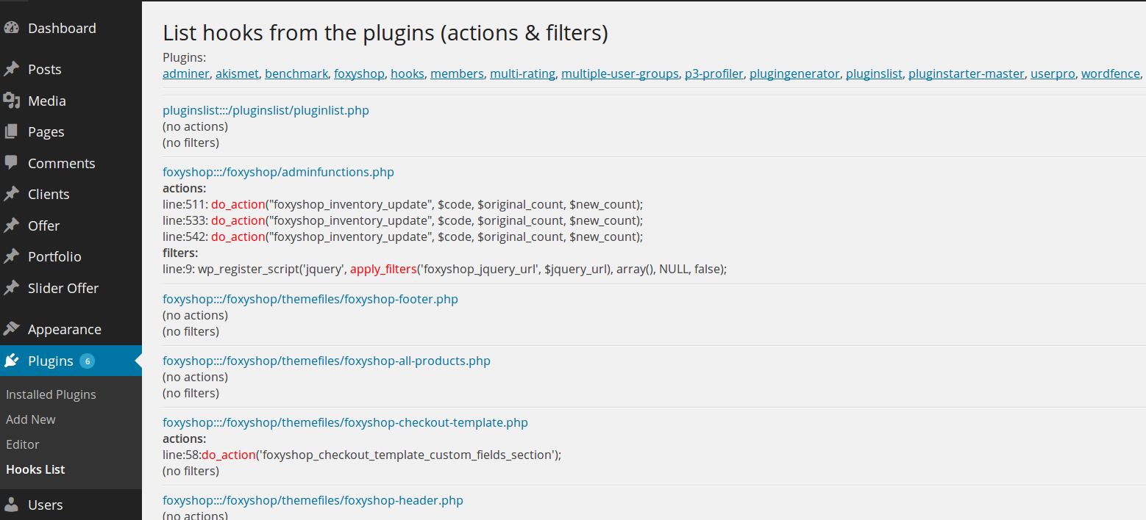Open foxyshop-checkout-template.php file link
Viewport: 1146px width, 520px height.
345,422
